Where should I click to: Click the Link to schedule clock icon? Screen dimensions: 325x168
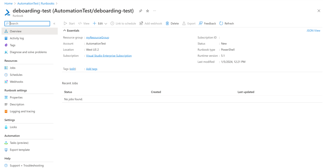click(x=112, y=23)
